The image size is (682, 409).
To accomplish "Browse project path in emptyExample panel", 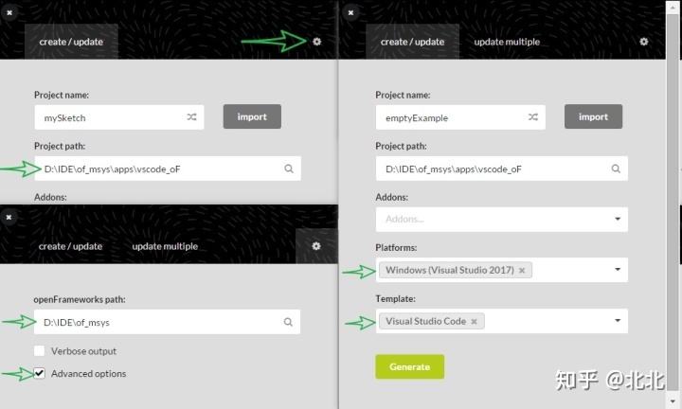I will coord(616,169).
